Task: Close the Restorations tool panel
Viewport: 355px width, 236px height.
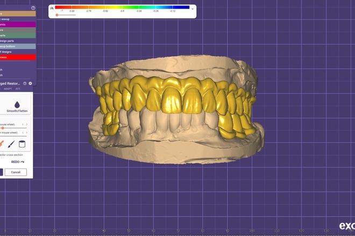Action: (30, 83)
